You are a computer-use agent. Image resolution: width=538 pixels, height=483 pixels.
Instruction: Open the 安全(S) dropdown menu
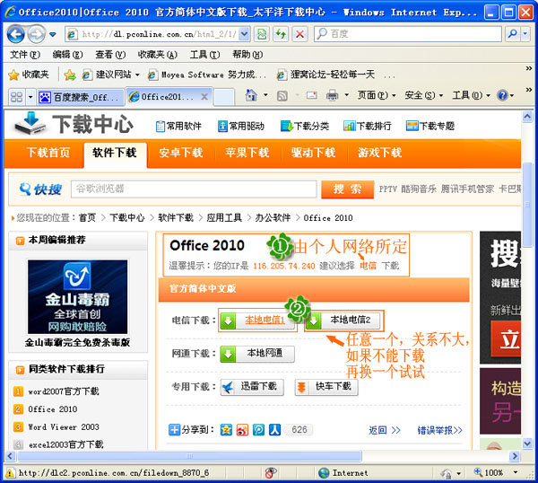[x=424, y=95]
